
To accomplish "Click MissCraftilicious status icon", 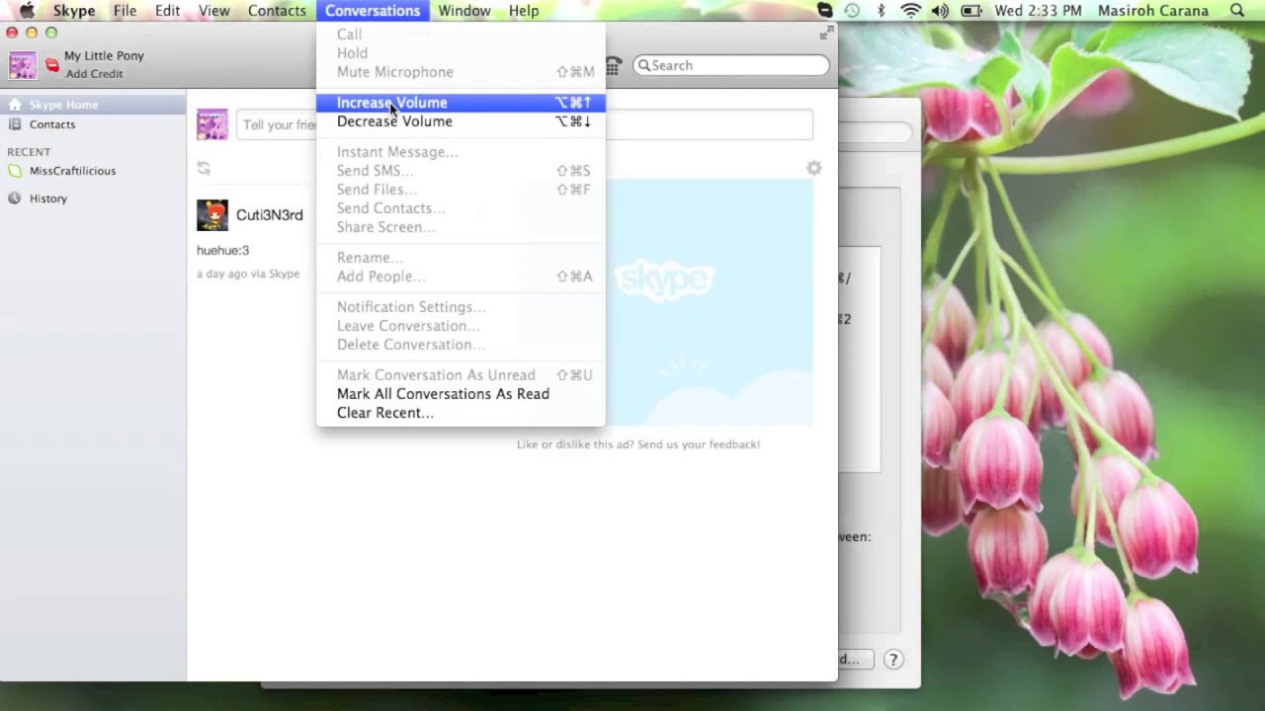I will (15, 171).
